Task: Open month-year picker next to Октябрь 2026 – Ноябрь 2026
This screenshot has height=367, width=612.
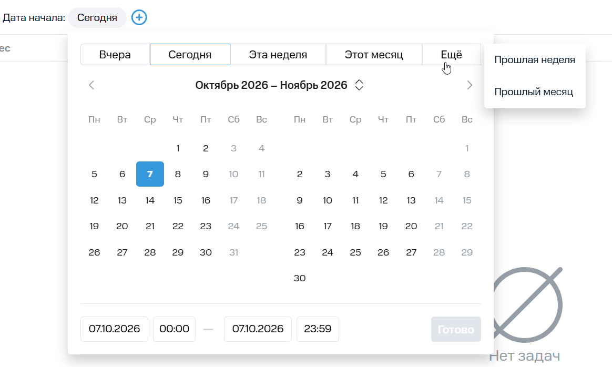Action: point(359,85)
